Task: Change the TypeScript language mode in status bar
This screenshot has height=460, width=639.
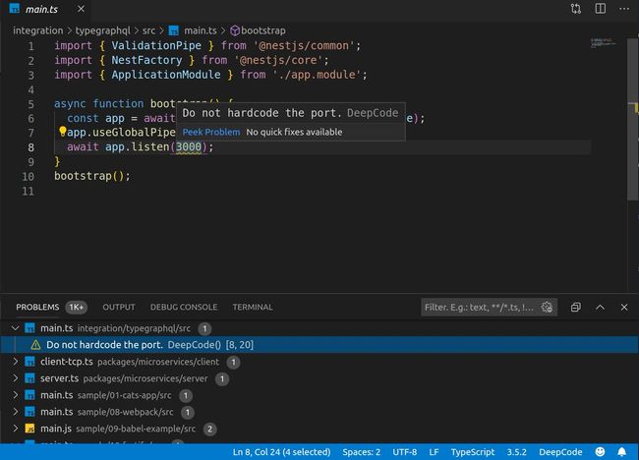Action: click(x=473, y=451)
